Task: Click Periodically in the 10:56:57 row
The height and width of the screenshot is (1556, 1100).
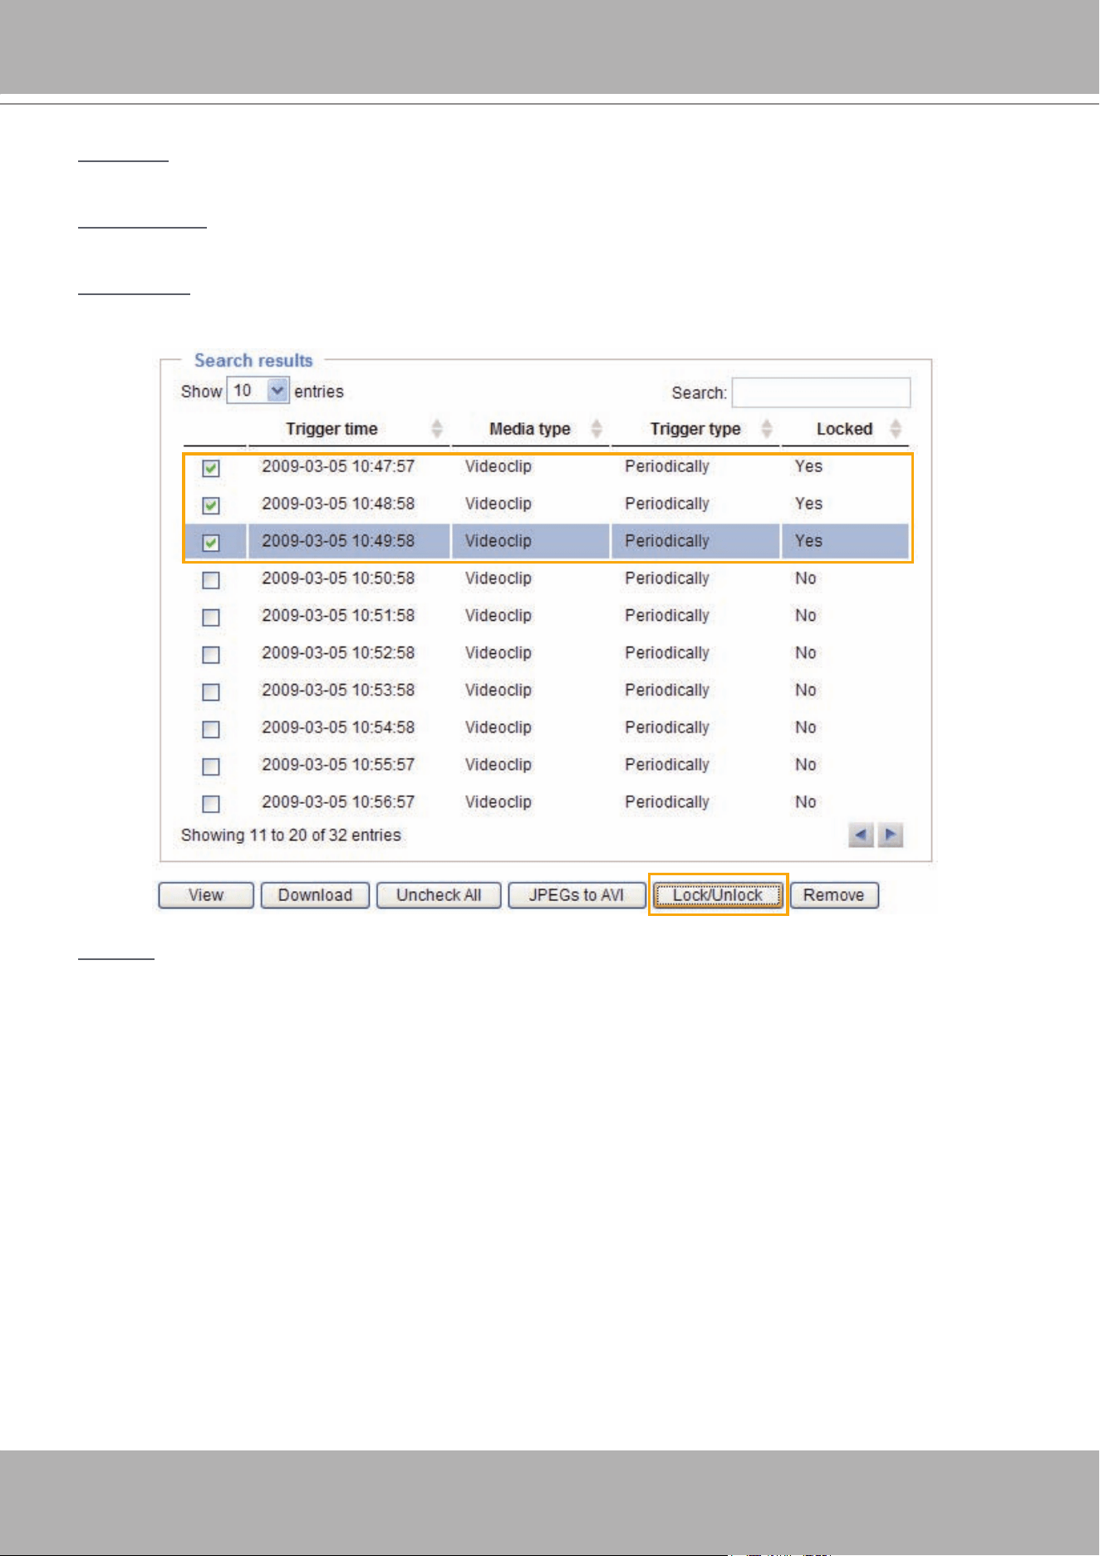Action: pos(667,802)
